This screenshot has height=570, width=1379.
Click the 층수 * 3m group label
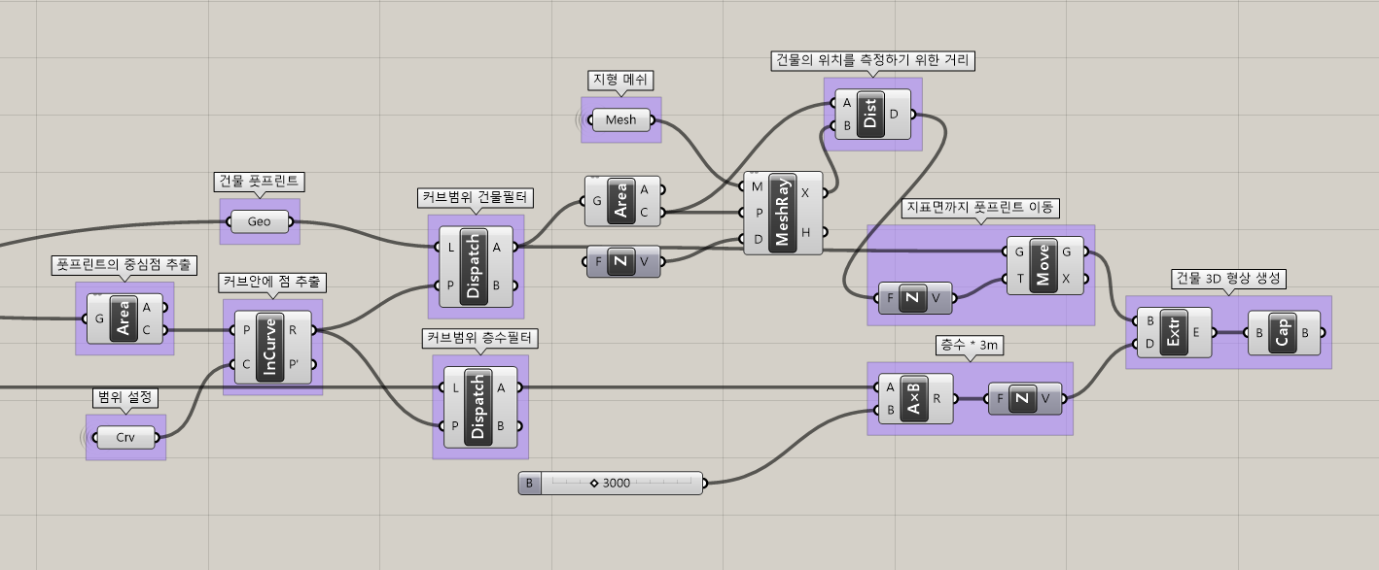click(969, 345)
